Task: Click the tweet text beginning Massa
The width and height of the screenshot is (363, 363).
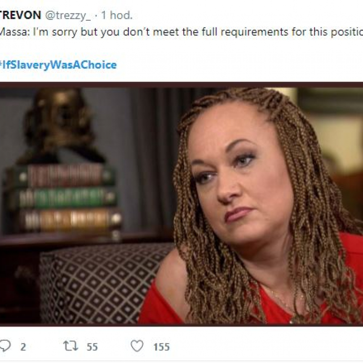Action: (x=181, y=32)
